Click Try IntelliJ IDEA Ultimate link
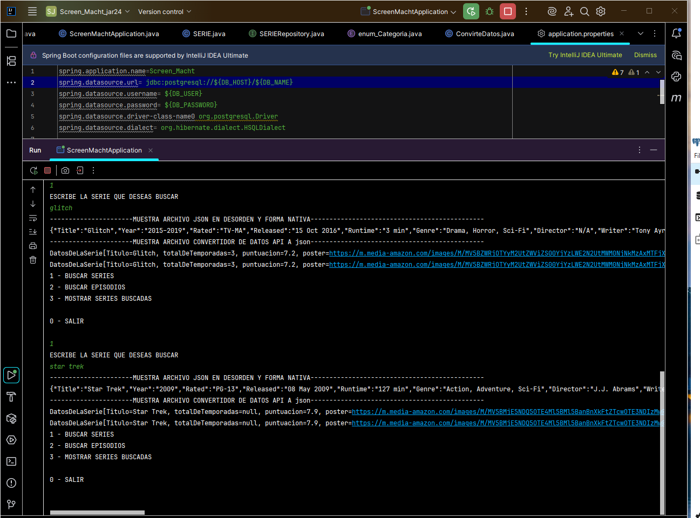700x518 pixels. (x=585, y=55)
